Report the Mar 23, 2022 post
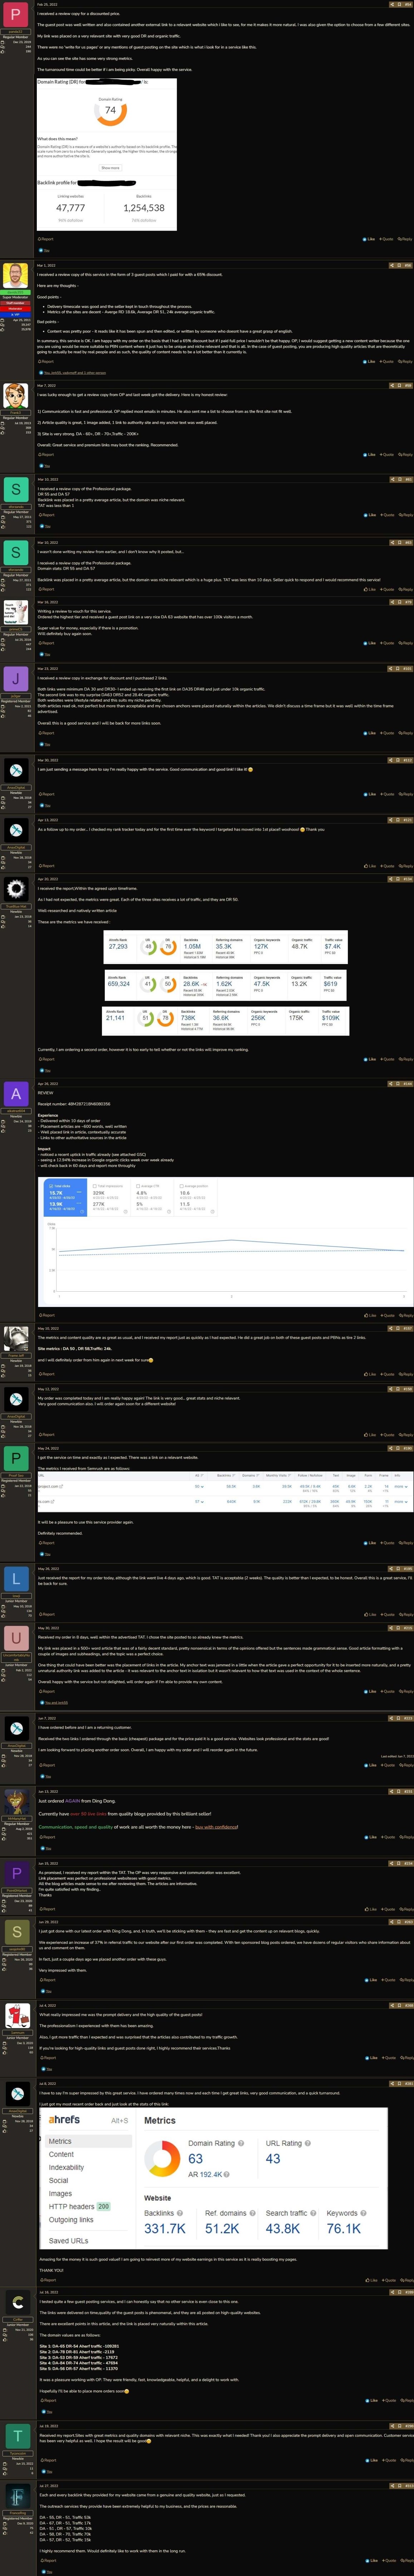This screenshot has height=2576, width=414. [46, 733]
